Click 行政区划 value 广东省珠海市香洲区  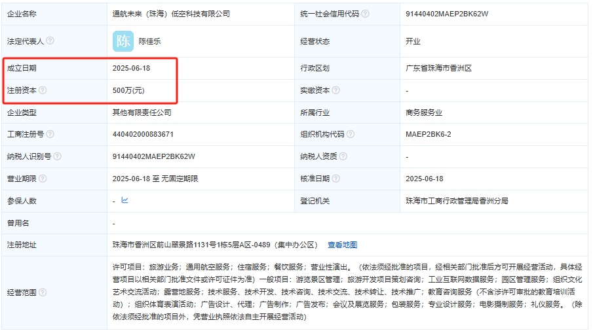pos(438,68)
